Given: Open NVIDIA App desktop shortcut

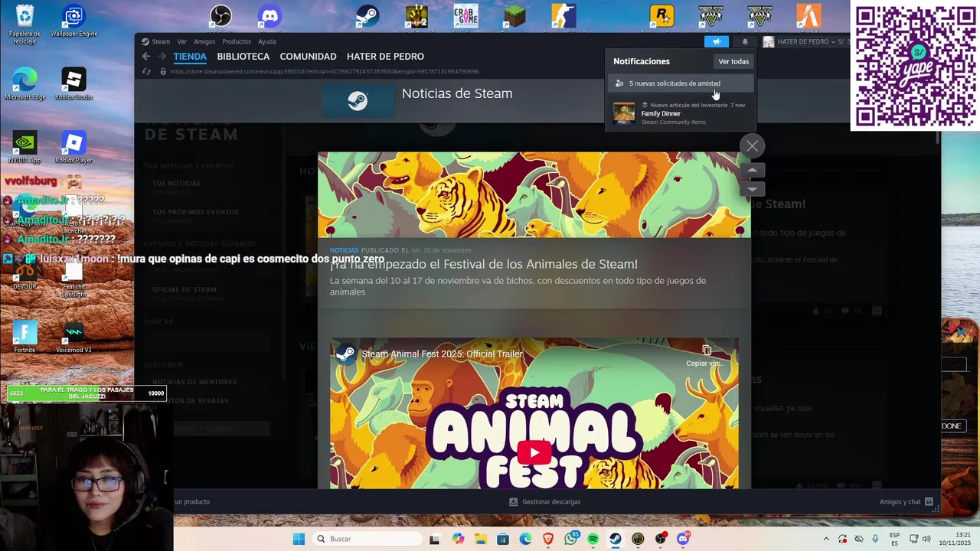Looking at the screenshot, I should tap(24, 148).
